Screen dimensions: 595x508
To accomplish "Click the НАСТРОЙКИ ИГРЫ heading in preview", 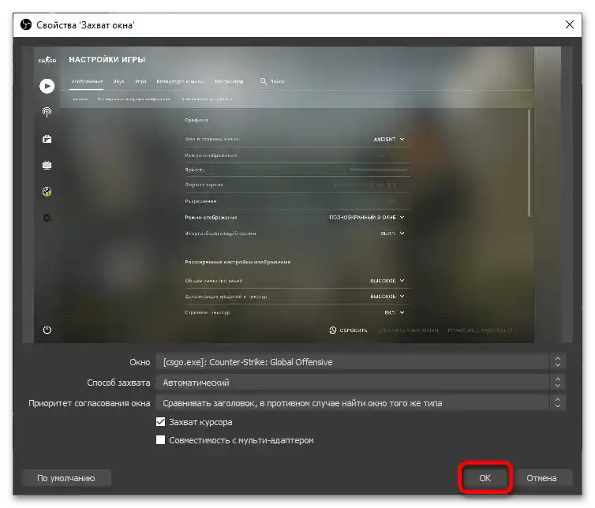I will 107,60.
